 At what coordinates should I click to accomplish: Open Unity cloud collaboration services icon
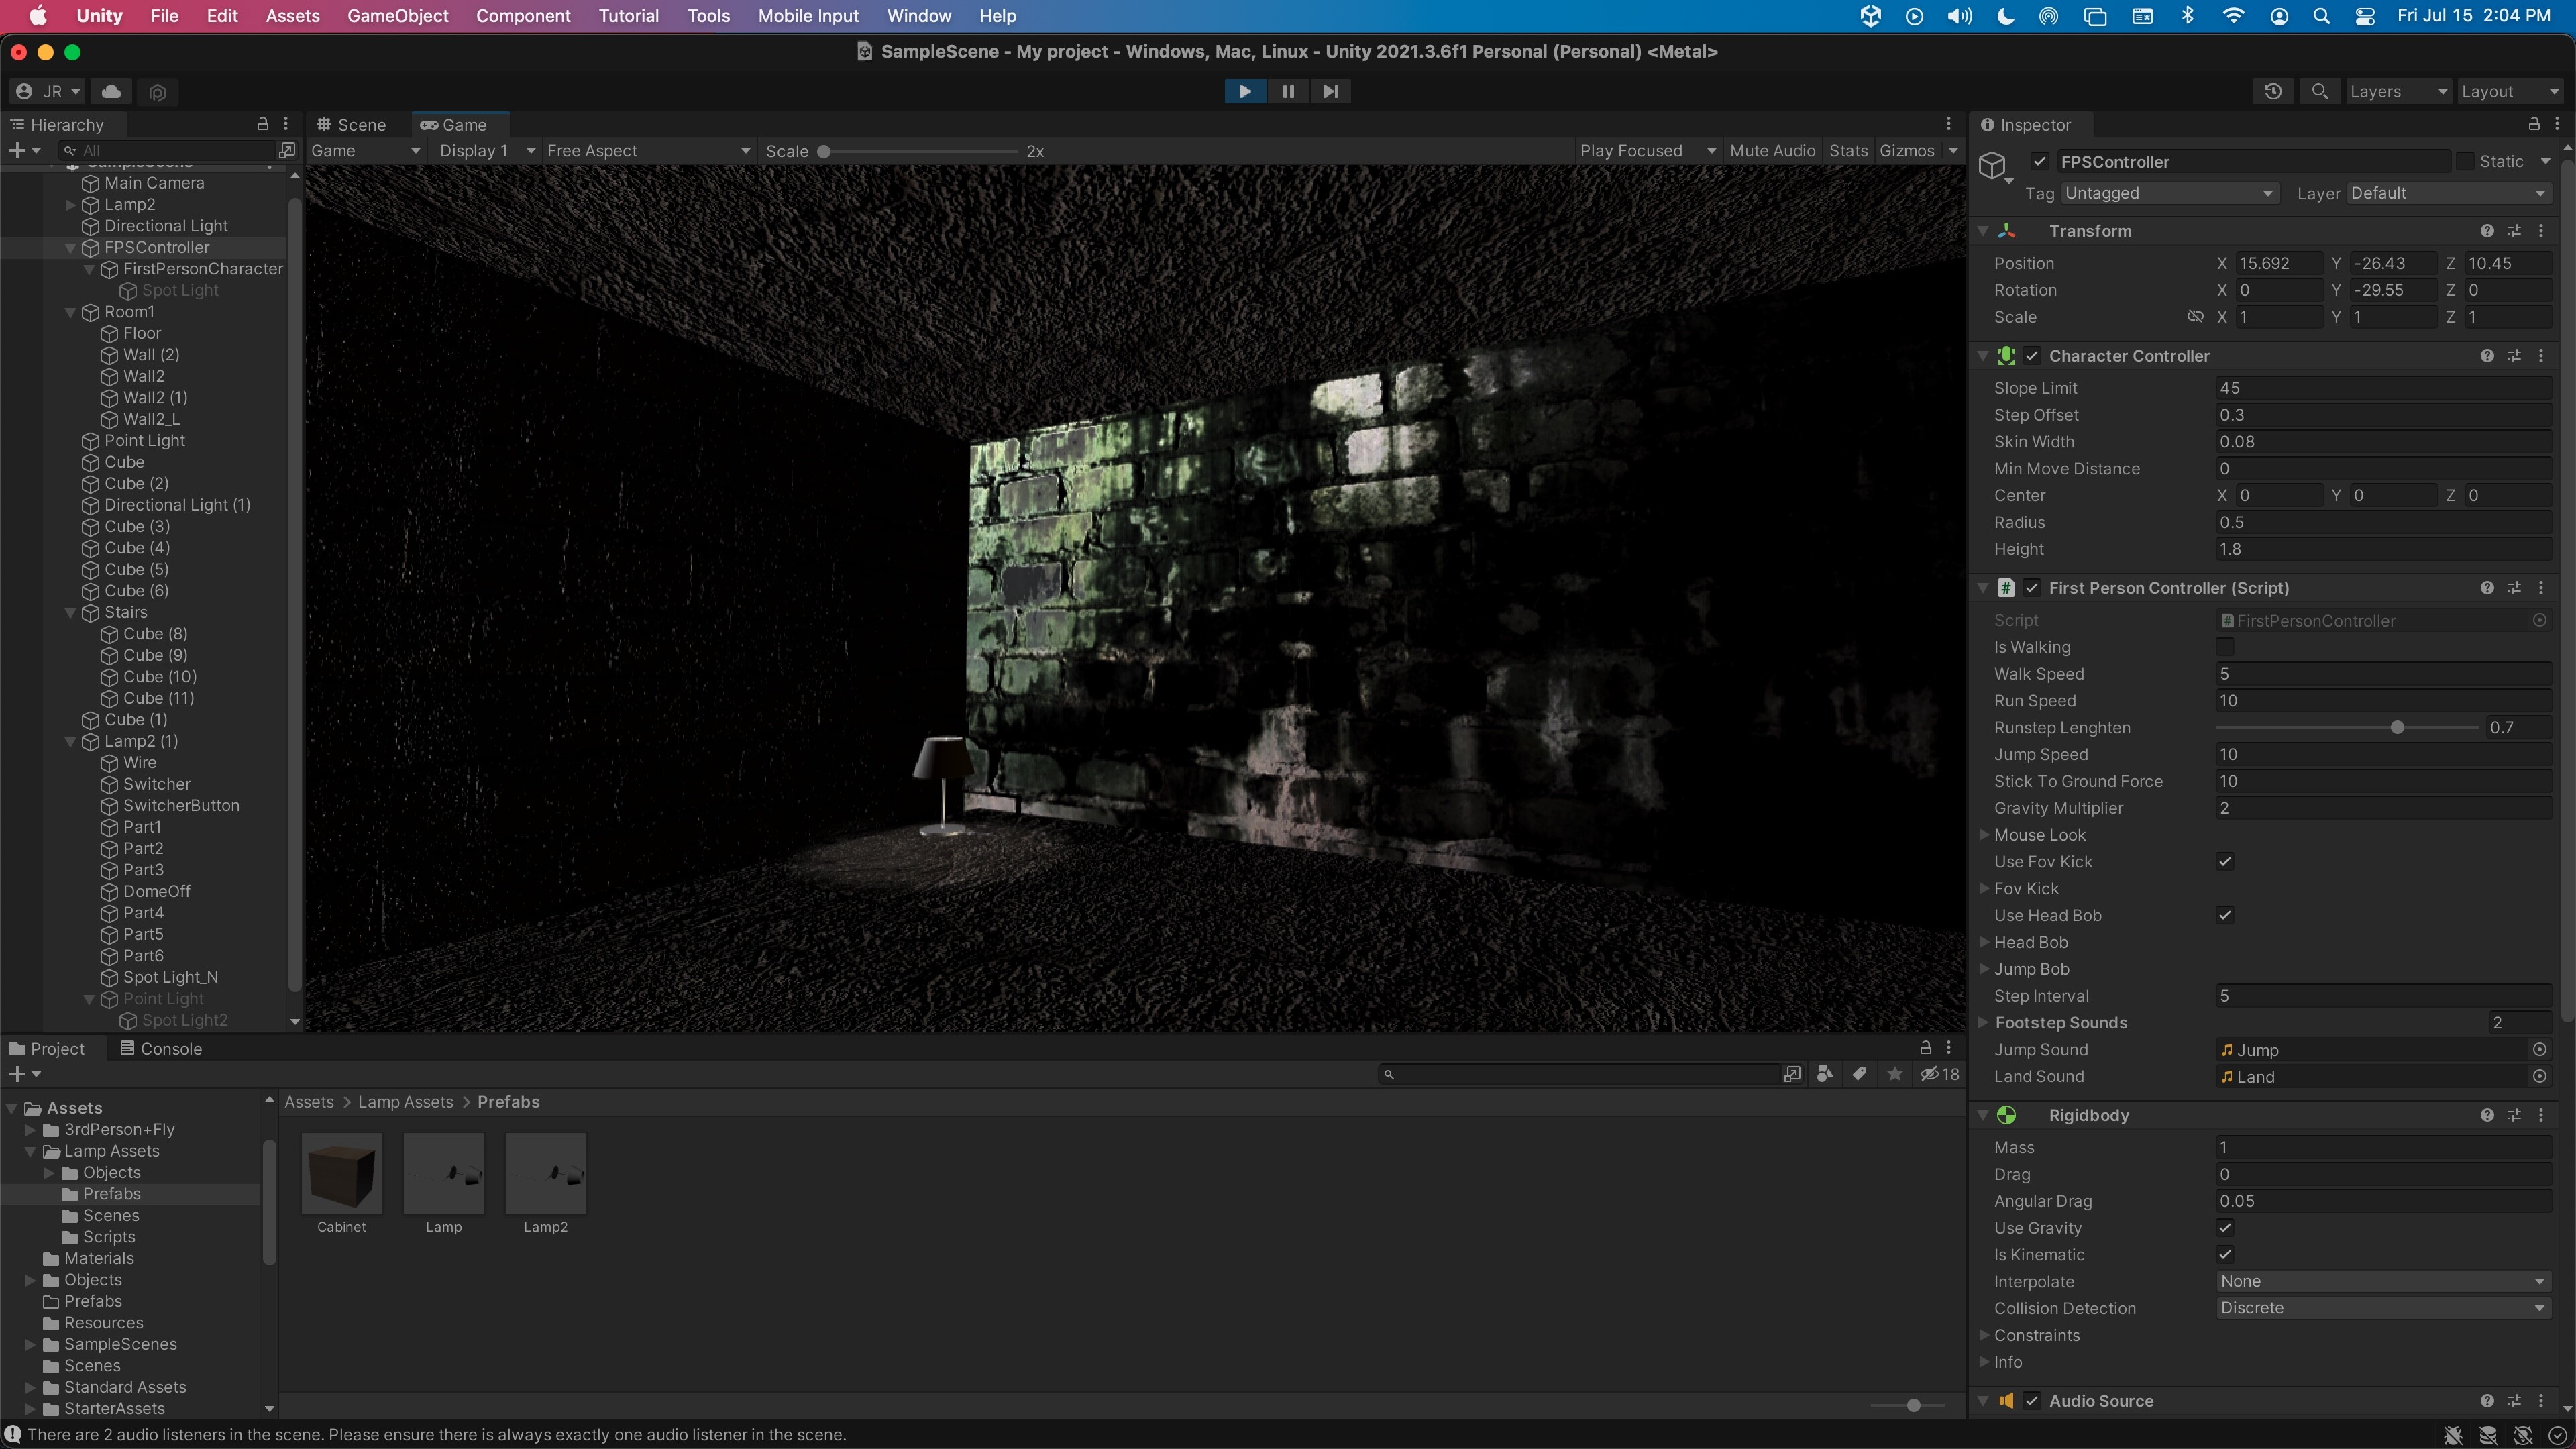111,91
